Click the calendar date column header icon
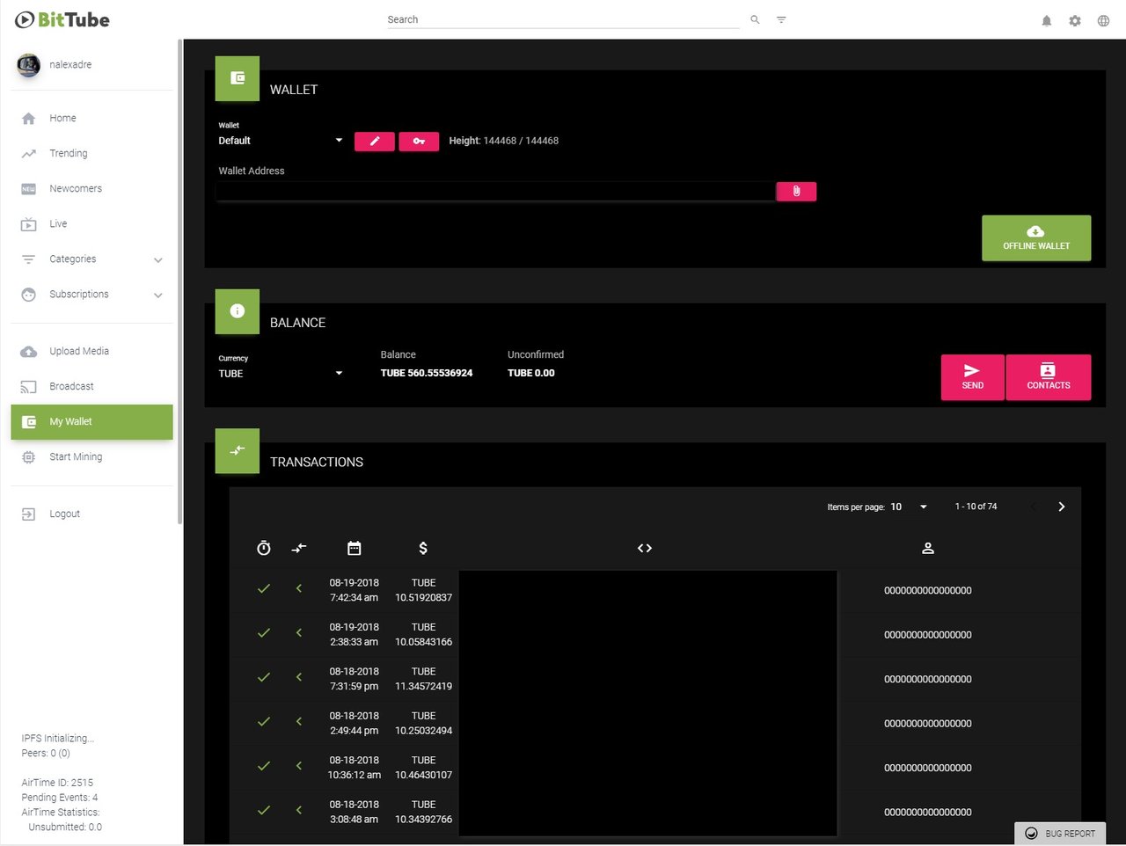The width and height of the screenshot is (1126, 846). [x=355, y=548]
